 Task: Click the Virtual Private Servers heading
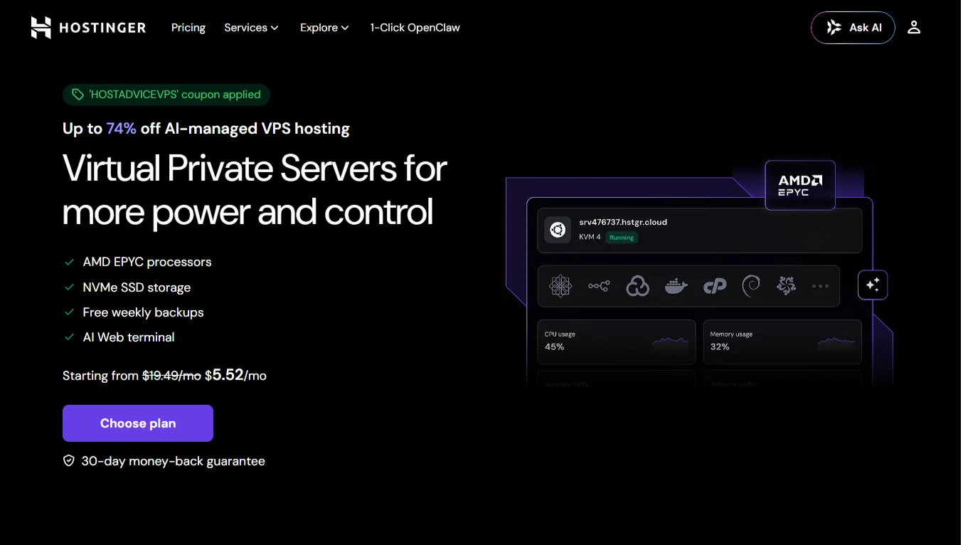click(x=255, y=190)
